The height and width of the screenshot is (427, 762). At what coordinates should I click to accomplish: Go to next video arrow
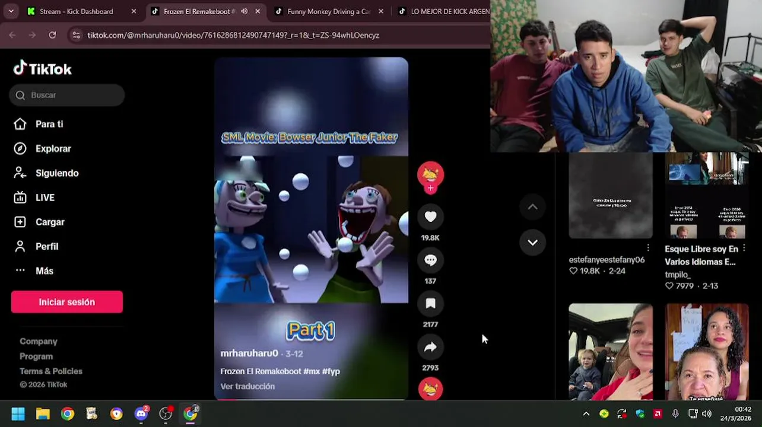pos(532,243)
